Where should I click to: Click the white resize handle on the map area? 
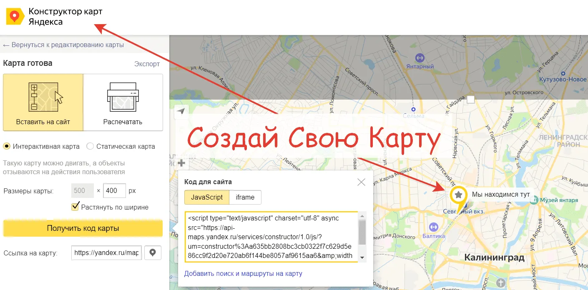point(470,99)
